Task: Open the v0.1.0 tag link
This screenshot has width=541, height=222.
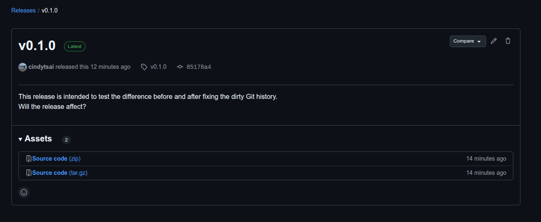Action: click(158, 67)
